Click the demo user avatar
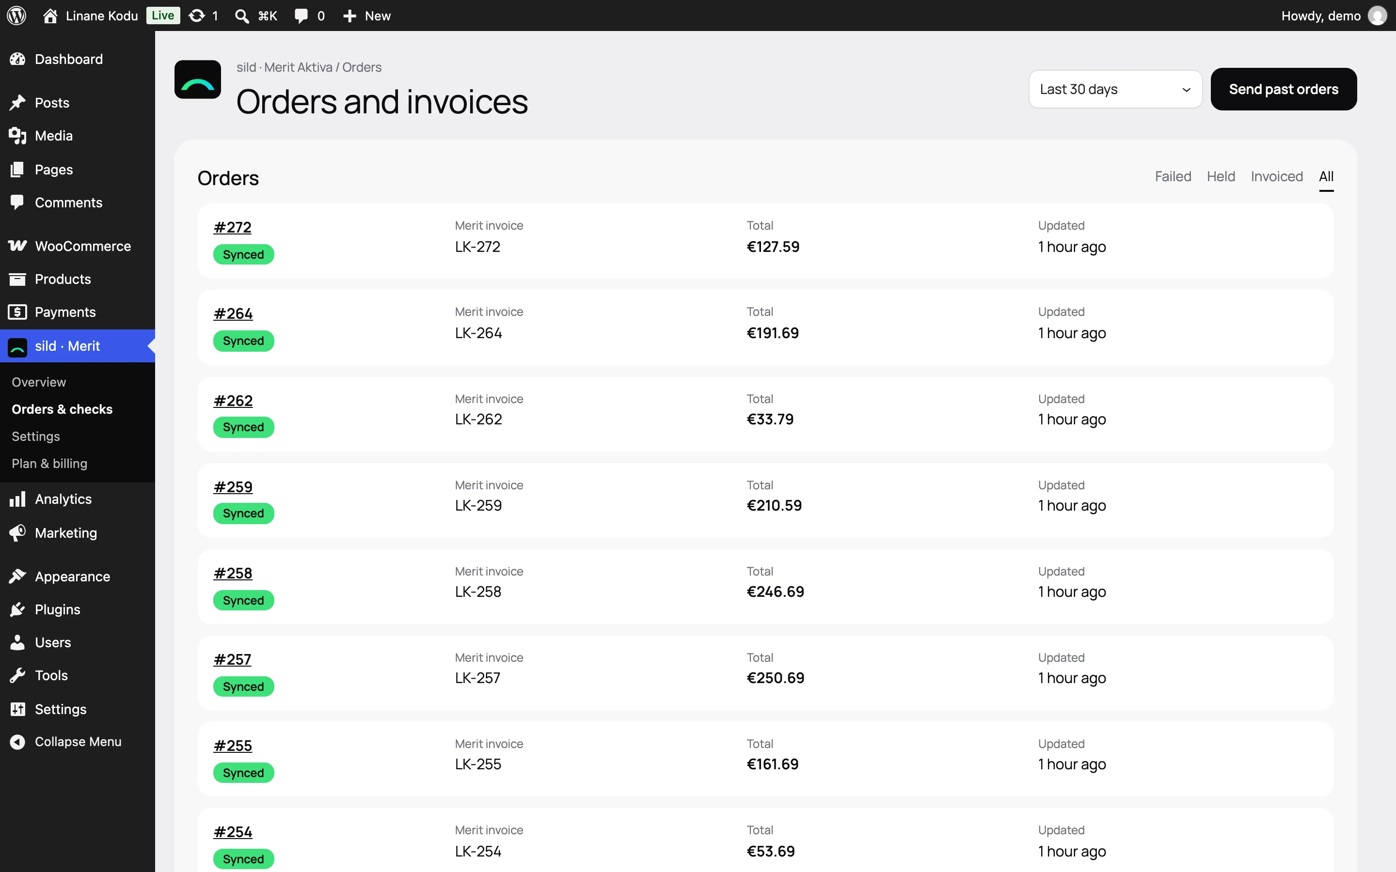 pos(1378,16)
